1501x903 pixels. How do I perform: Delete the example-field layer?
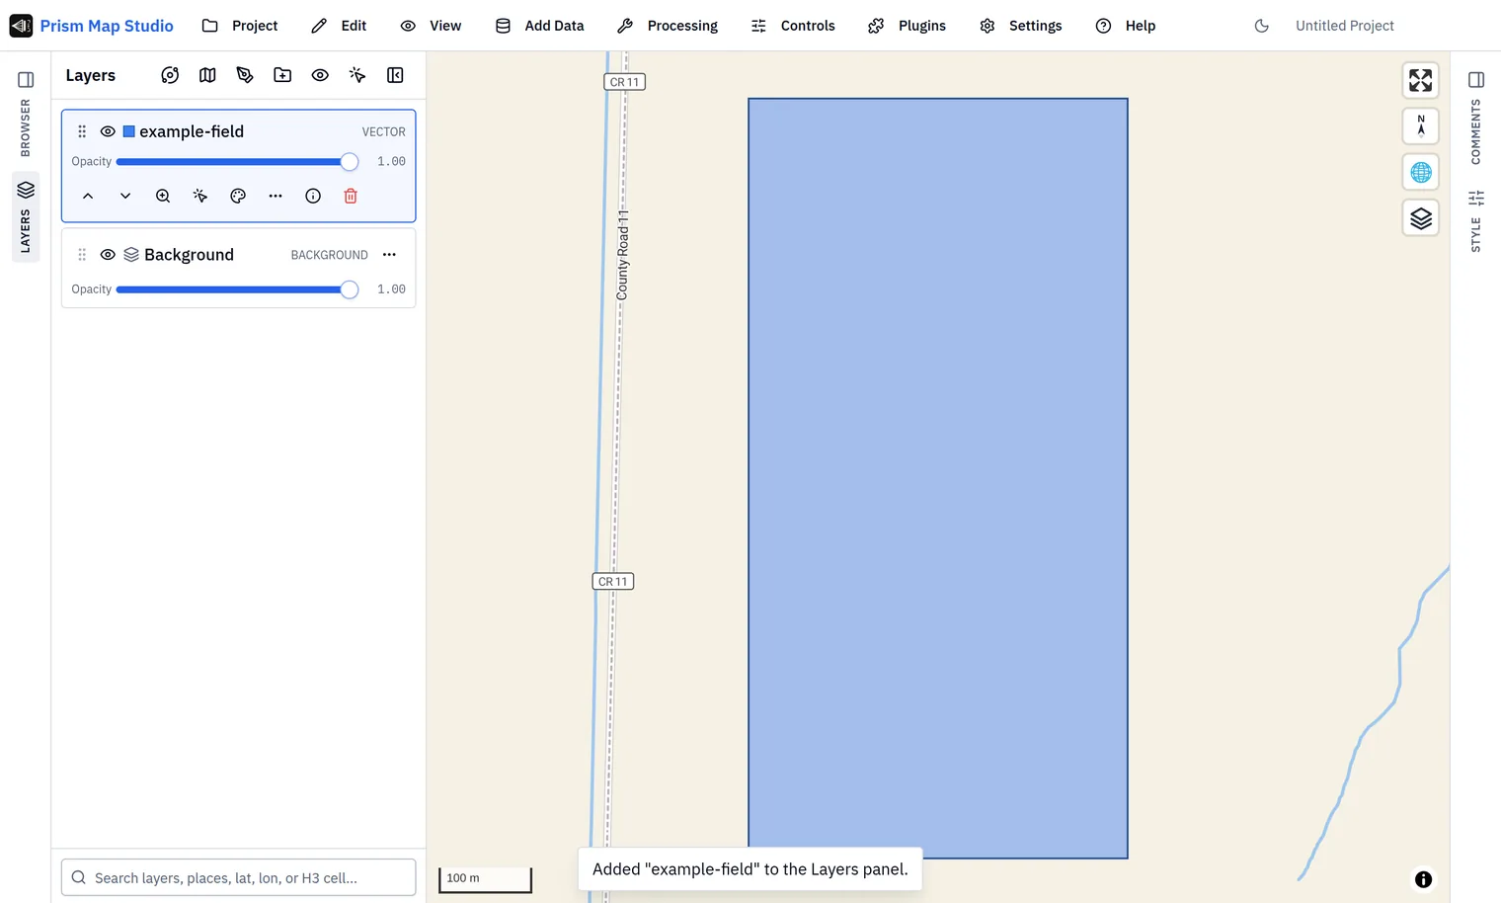pyautogui.click(x=351, y=197)
